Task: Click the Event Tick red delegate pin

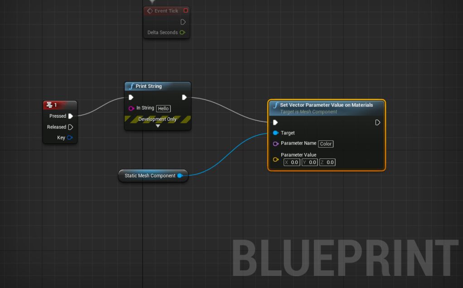Action: tap(185, 10)
